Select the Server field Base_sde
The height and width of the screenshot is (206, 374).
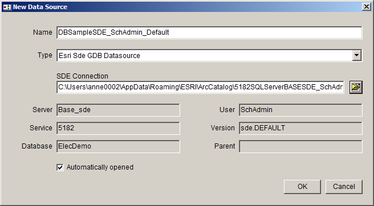tap(119, 110)
